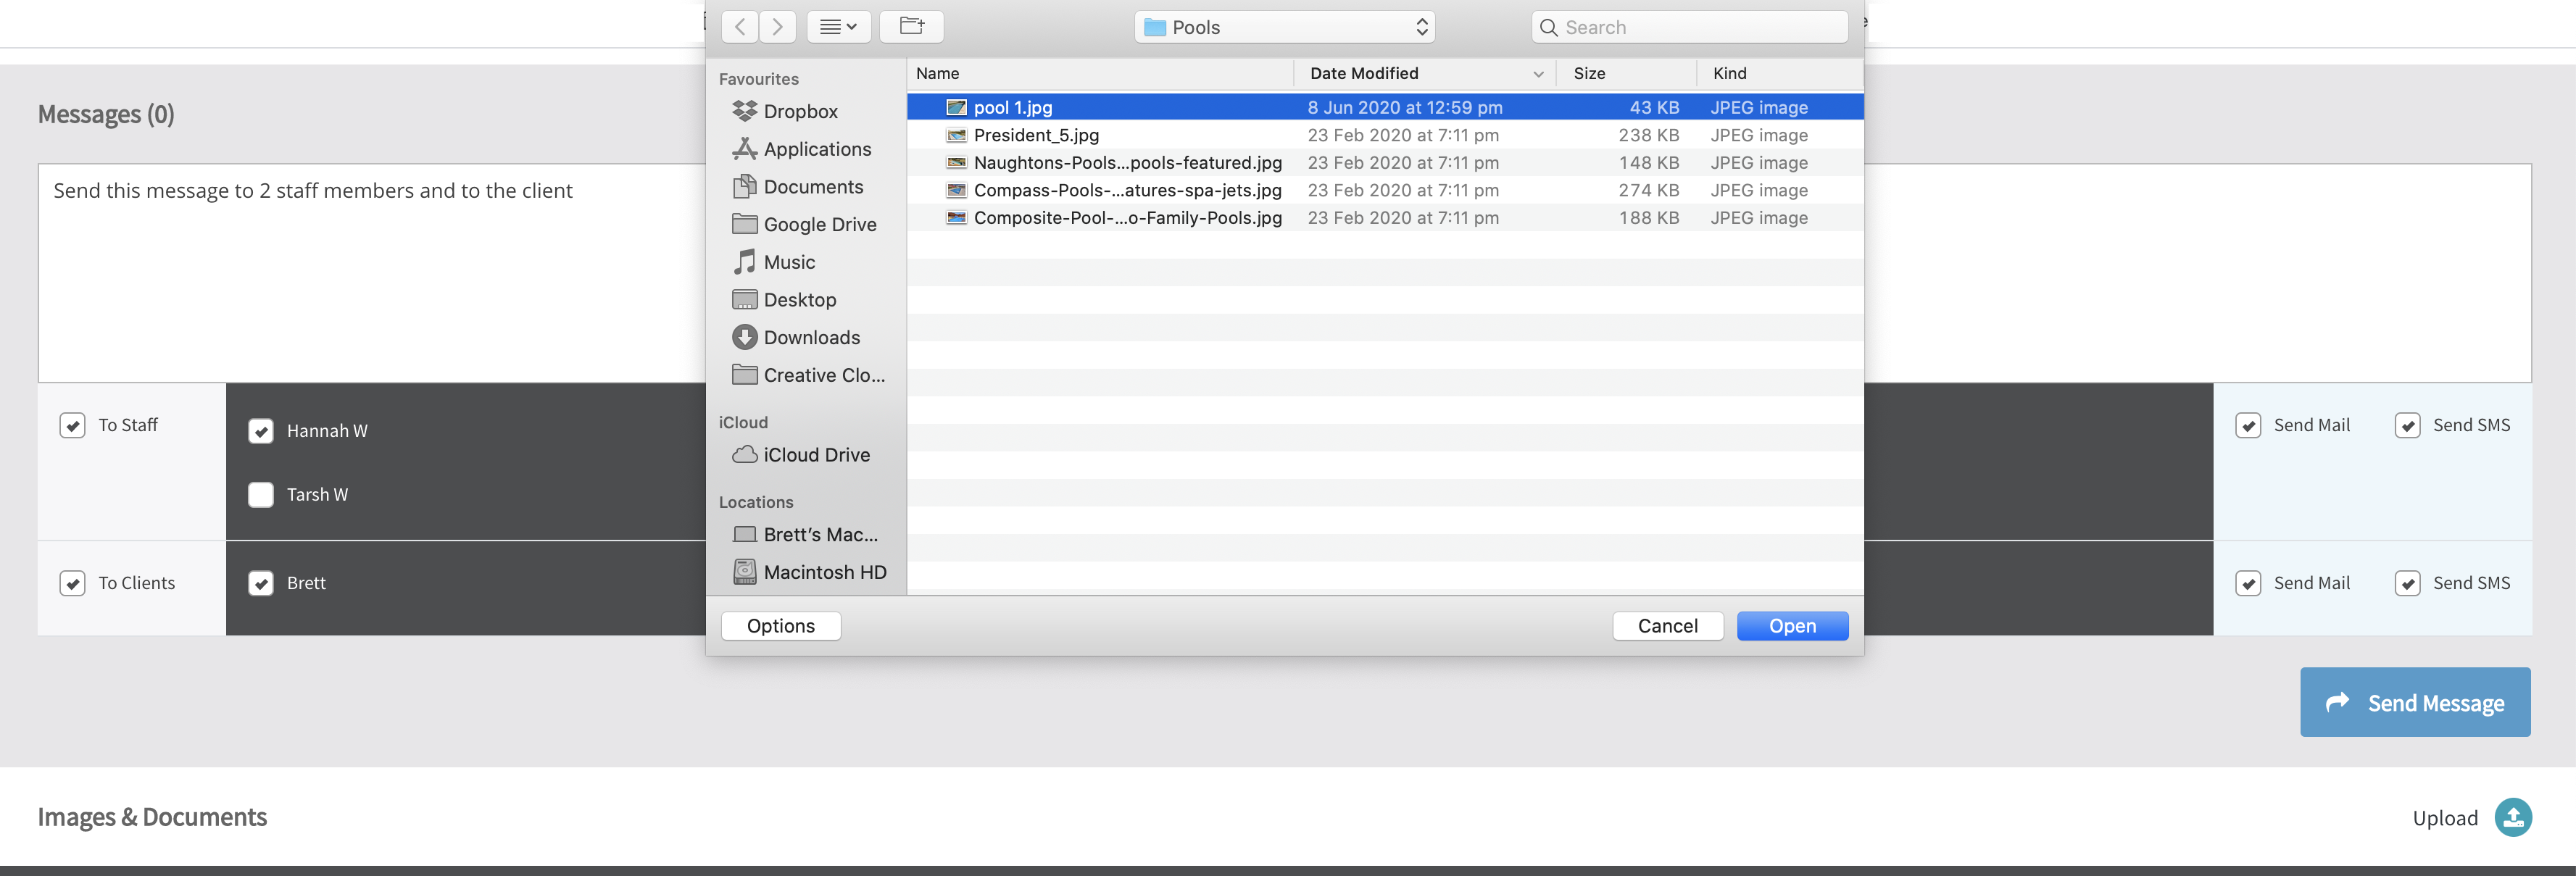Click the Compass-Pools file thumbnail icon
The width and height of the screenshot is (2576, 876).
tap(956, 190)
